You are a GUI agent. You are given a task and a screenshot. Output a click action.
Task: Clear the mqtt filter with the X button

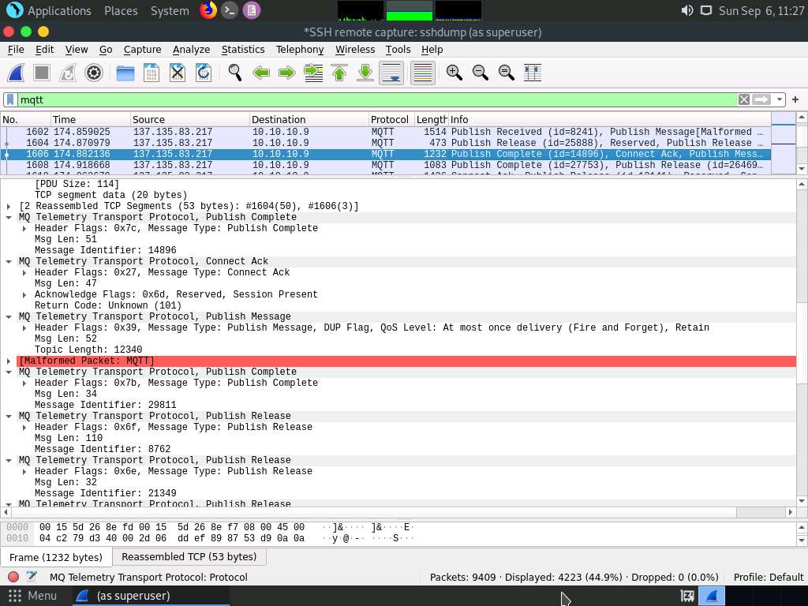point(743,99)
